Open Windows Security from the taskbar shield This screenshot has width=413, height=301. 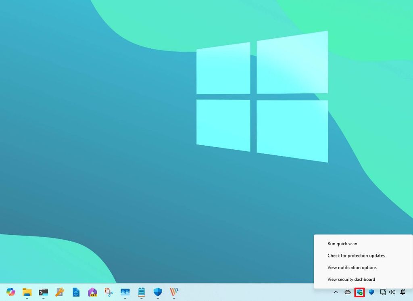click(x=157, y=292)
